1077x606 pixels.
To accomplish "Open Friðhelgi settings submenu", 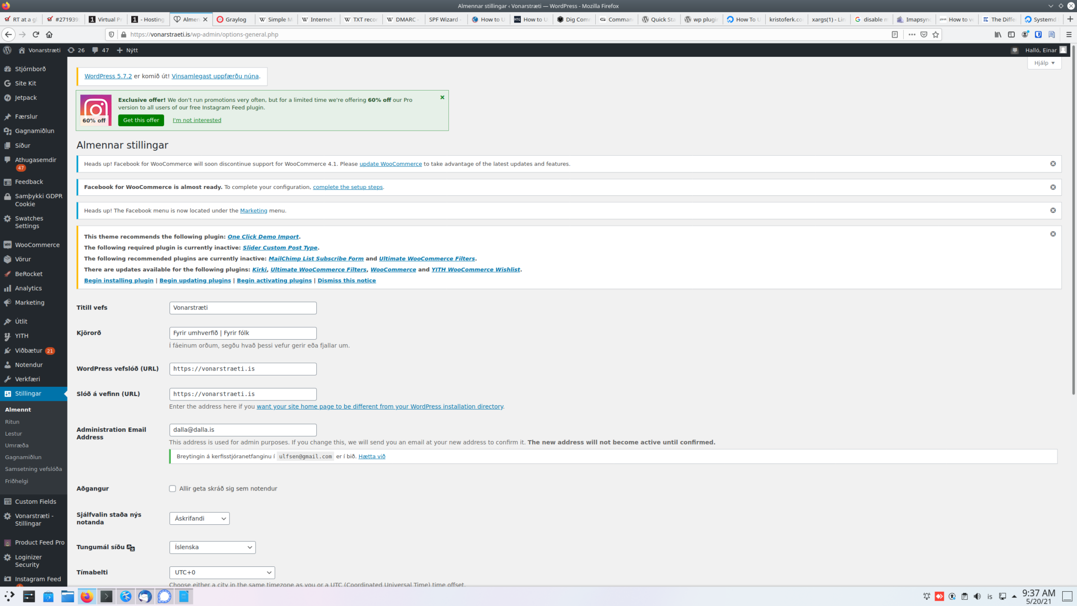I will point(17,481).
